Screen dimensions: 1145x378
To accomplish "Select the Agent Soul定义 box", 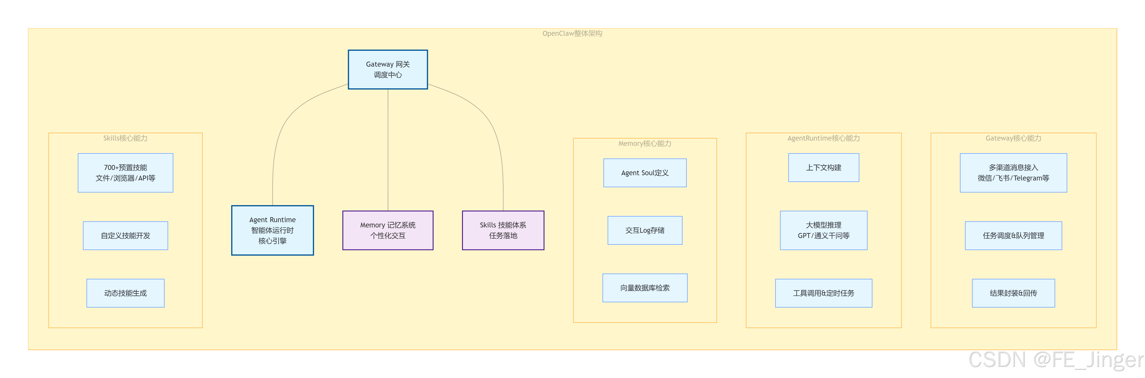I will [x=644, y=173].
